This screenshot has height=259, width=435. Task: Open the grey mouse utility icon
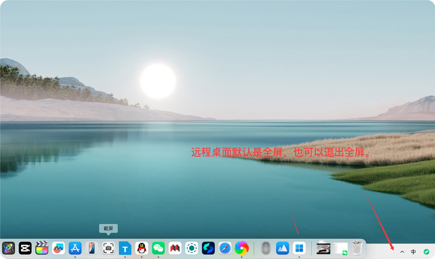[266, 248]
